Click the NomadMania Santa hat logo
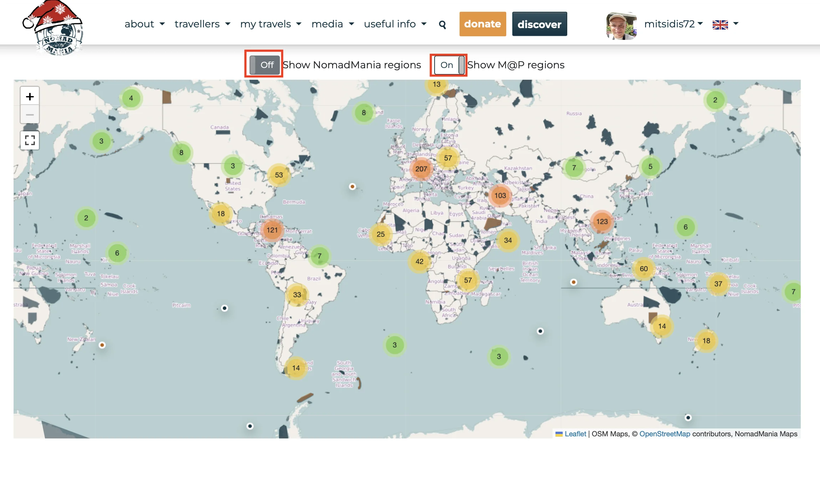 click(x=54, y=28)
